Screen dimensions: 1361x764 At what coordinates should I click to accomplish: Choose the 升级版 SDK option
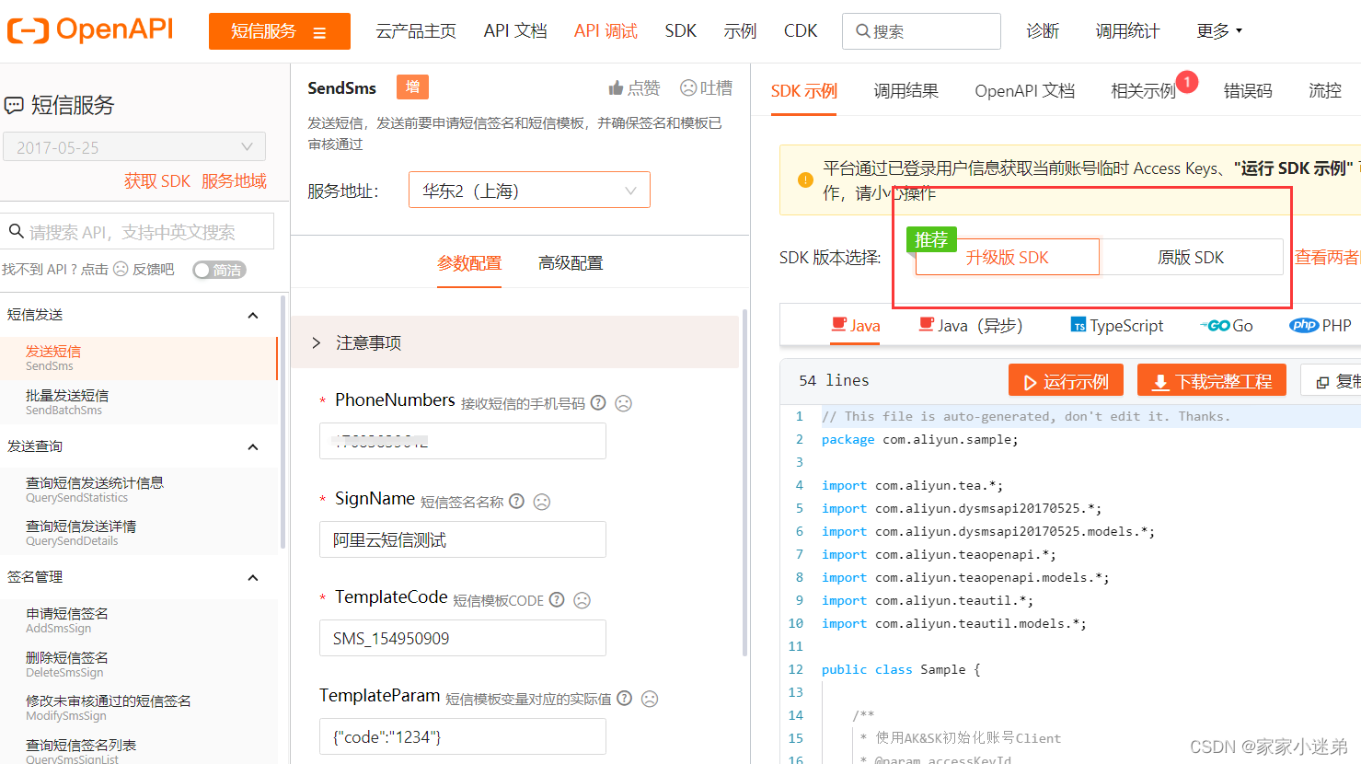click(1008, 257)
